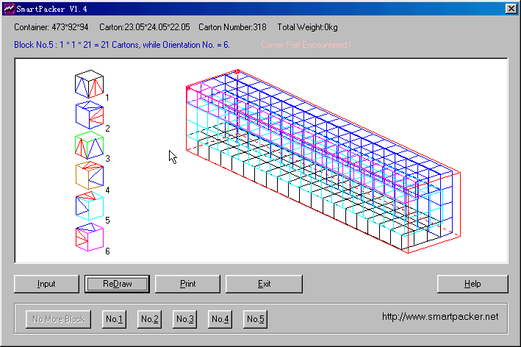Open the www.smartpacker.net web address
Image resolution: width=521 pixels, height=347 pixels.
[x=440, y=316]
